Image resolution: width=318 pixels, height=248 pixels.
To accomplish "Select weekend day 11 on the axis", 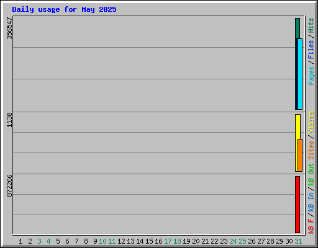I will coord(112,241).
